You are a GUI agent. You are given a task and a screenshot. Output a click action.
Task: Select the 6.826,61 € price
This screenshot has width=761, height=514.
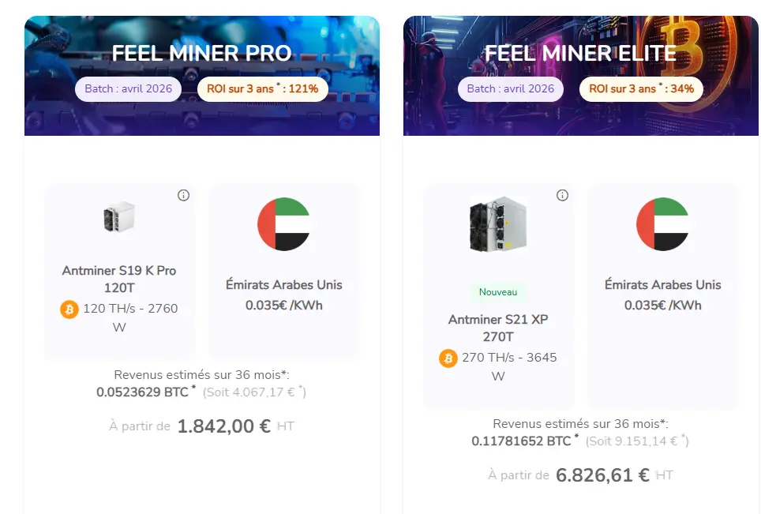[603, 475]
